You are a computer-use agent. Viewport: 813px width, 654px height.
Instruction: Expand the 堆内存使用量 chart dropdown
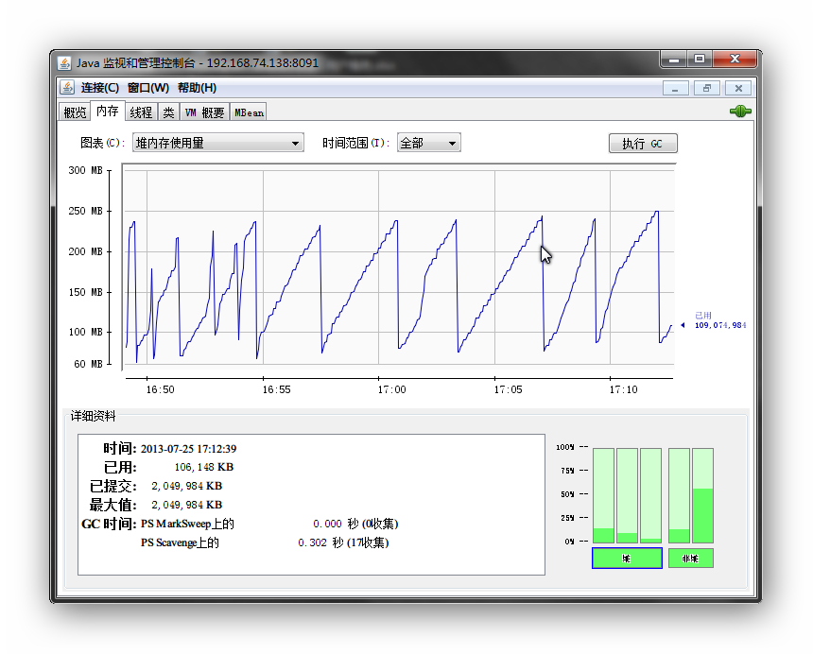(218, 143)
